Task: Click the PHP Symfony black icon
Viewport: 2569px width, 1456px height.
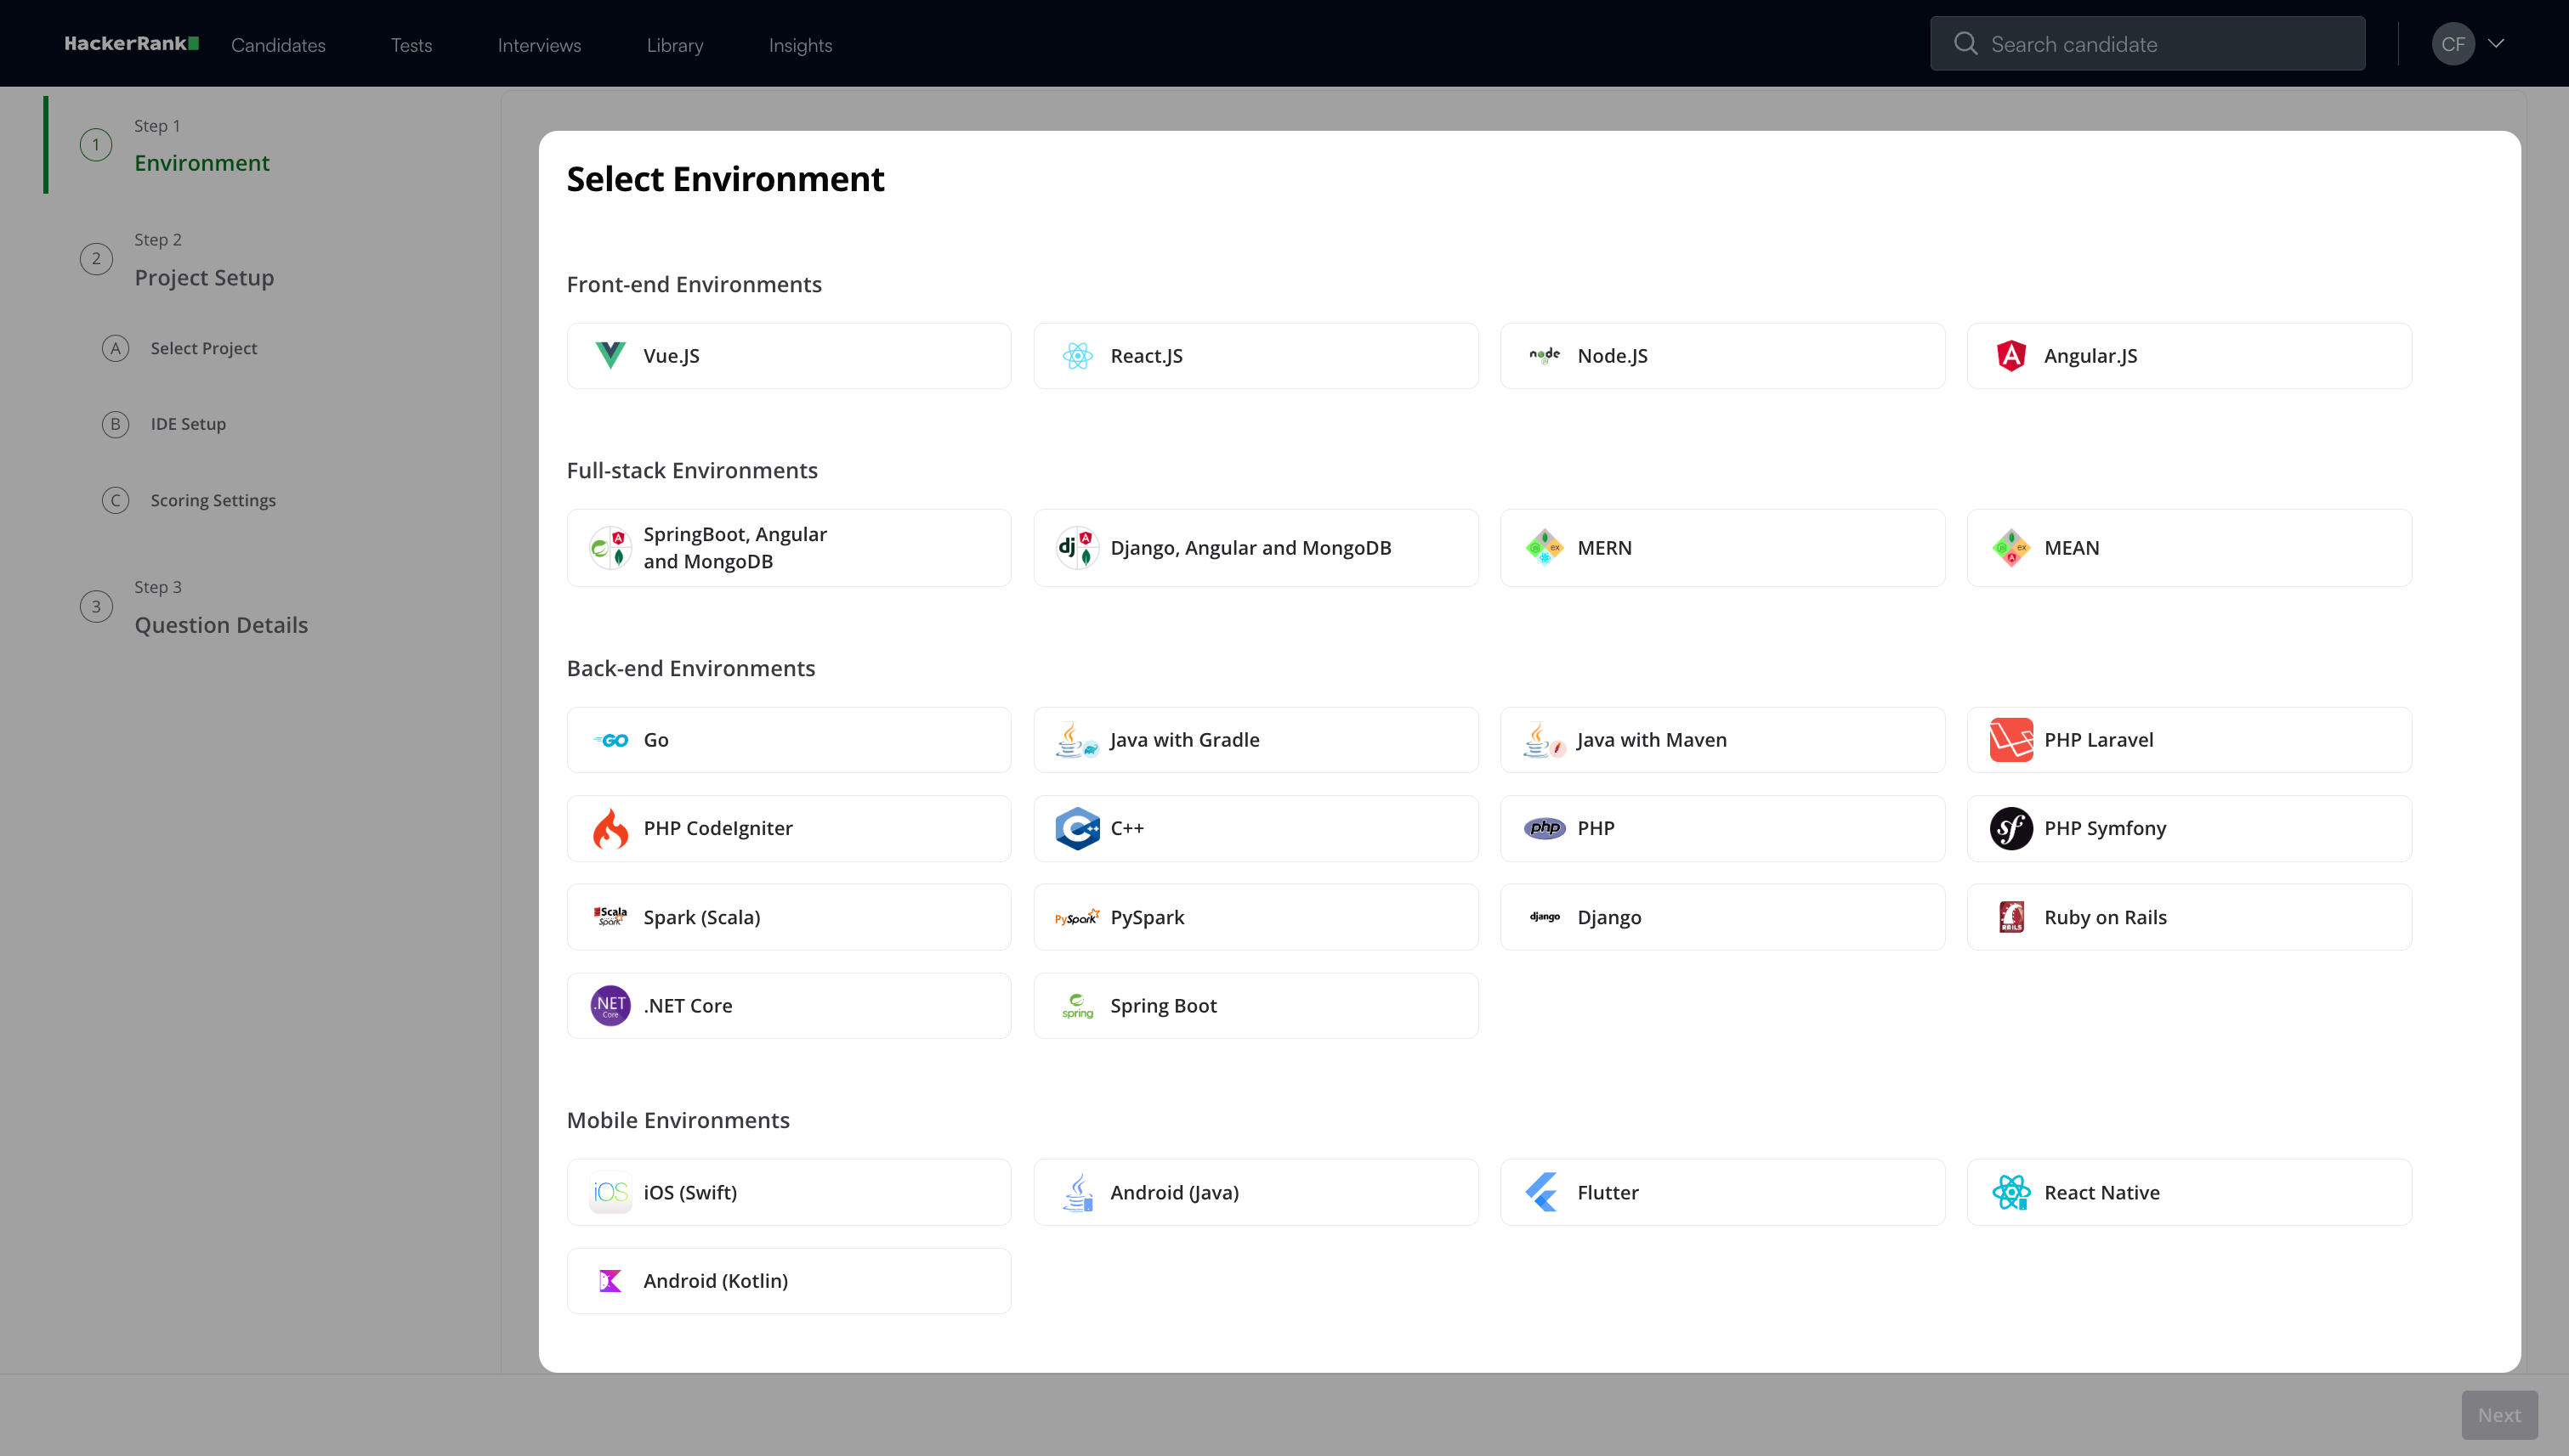Action: pos(2010,829)
